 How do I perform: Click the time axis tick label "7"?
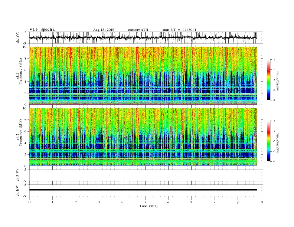coord(192,202)
